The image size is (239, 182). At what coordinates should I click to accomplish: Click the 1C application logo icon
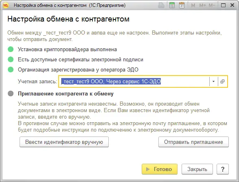coord(6,5)
